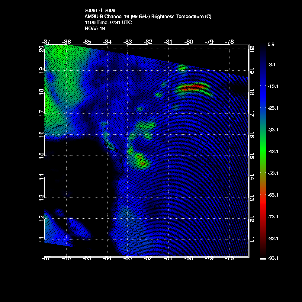Click the -33.1 colorbar label
Viewport: 302px width, 302px height.
pos(273,130)
